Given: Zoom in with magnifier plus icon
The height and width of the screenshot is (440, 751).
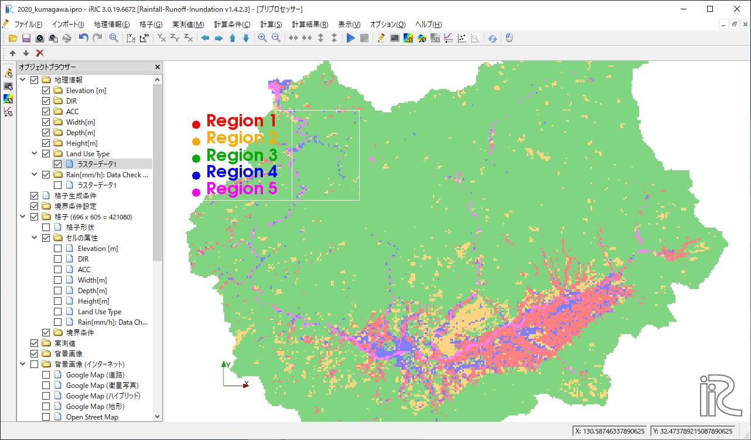Looking at the screenshot, I should (x=262, y=38).
